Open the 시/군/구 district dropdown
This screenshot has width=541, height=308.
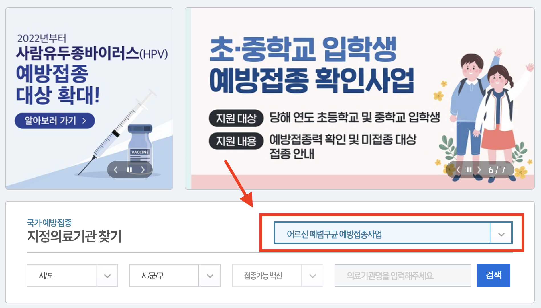(175, 276)
